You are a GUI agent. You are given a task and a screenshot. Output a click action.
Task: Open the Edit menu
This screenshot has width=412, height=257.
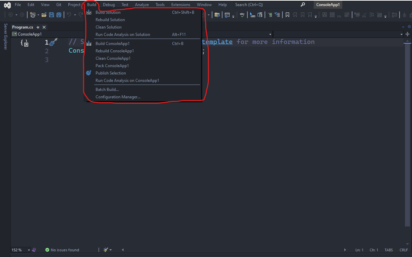click(x=31, y=5)
